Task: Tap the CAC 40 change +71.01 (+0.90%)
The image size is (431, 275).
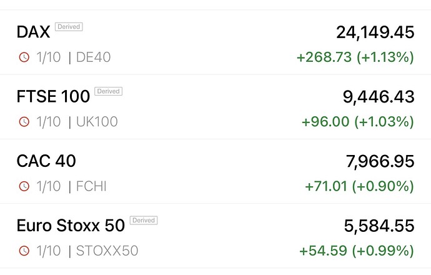Action: pyautogui.click(x=359, y=186)
